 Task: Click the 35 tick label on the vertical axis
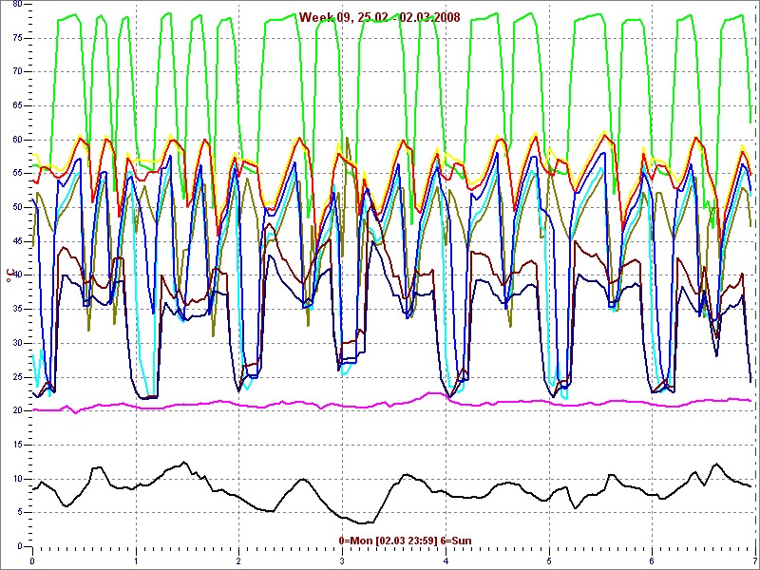tap(17, 310)
